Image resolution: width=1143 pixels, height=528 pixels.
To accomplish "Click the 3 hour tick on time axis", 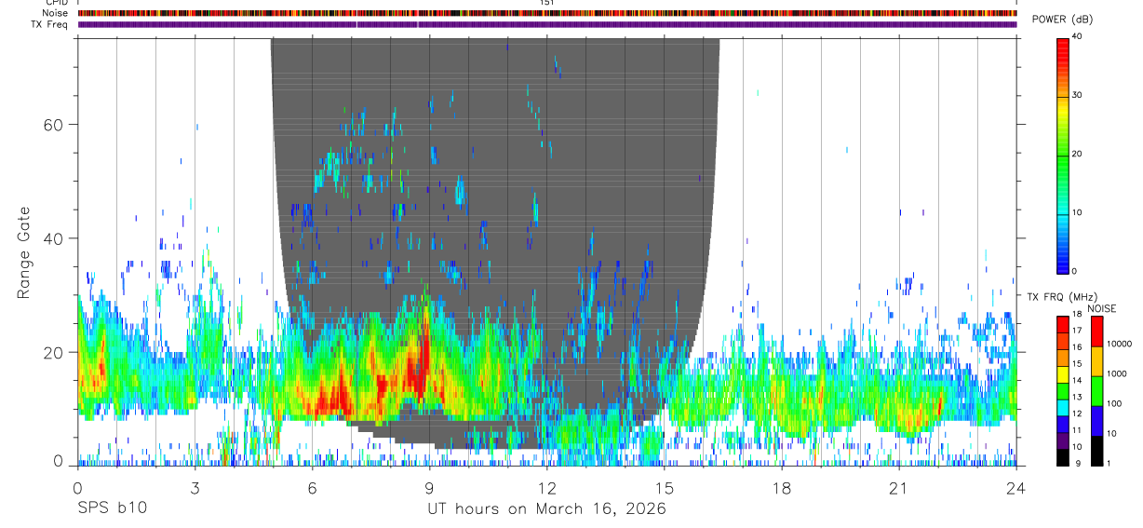I will click(x=195, y=487).
